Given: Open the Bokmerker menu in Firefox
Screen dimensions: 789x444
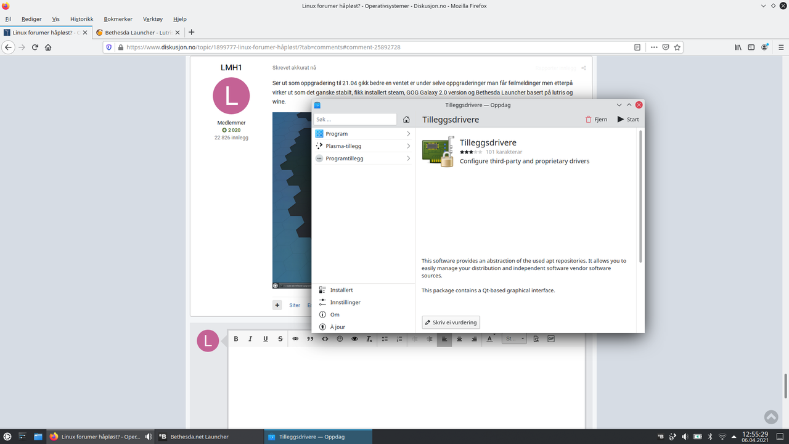Looking at the screenshot, I should (117, 18).
